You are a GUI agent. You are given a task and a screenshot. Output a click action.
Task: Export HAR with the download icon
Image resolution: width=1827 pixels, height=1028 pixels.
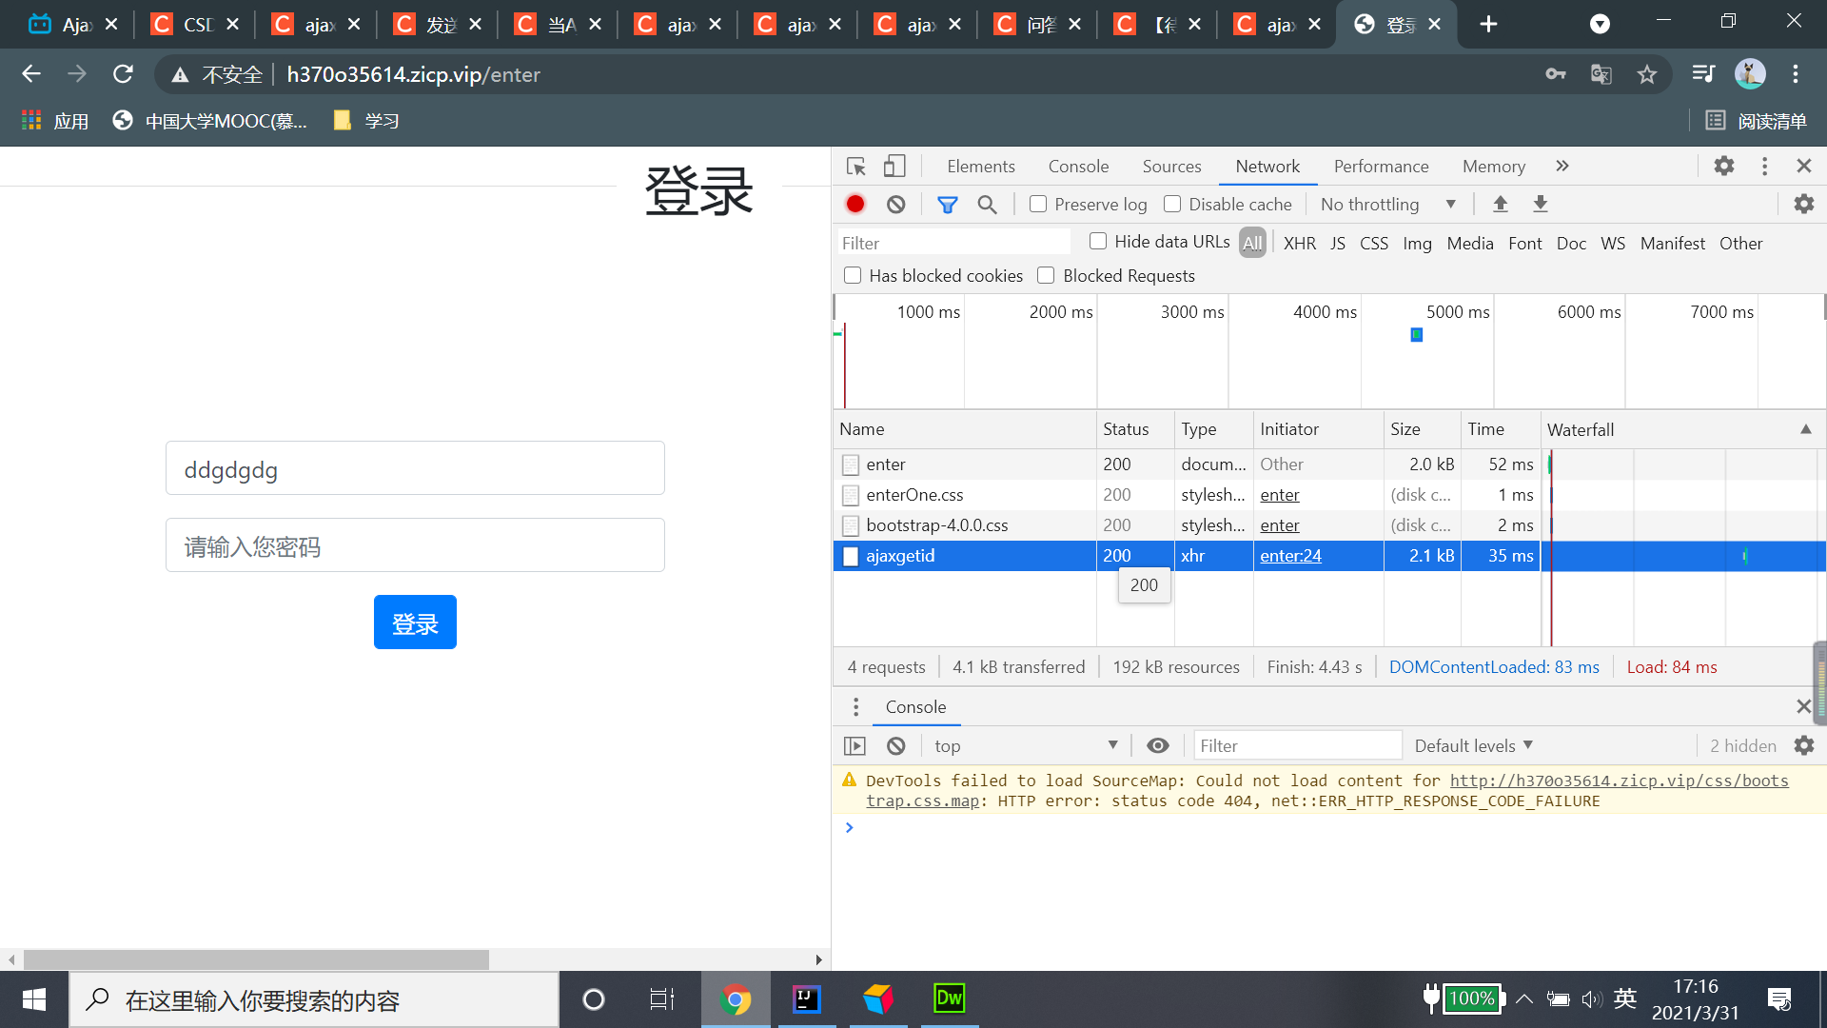[x=1540, y=204]
